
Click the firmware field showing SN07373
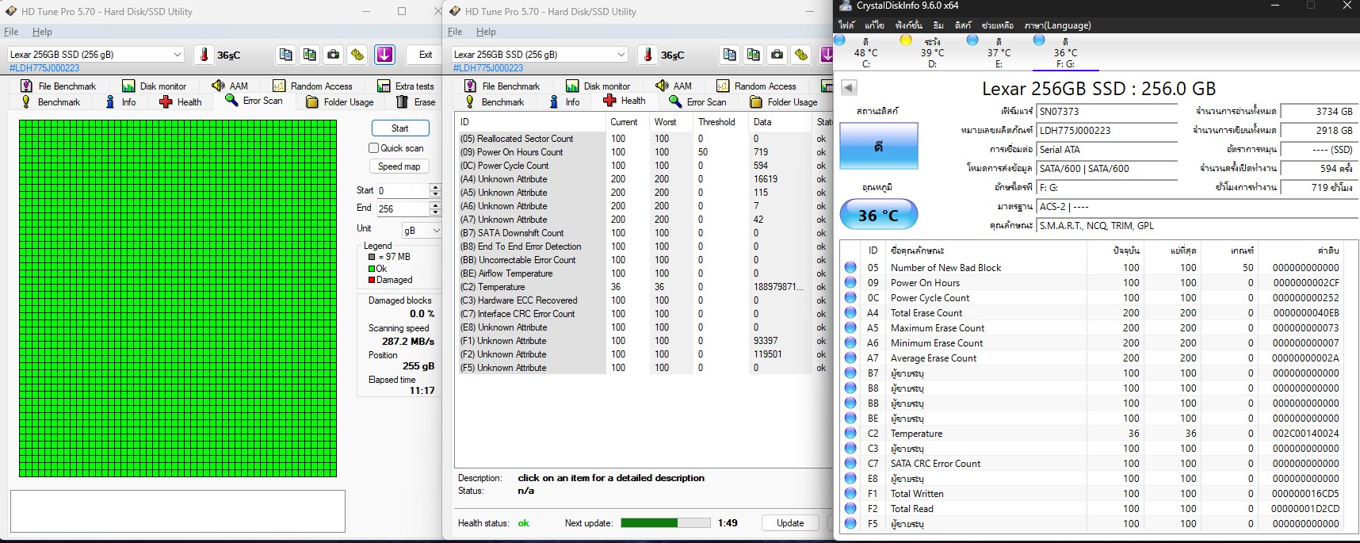click(x=1106, y=112)
